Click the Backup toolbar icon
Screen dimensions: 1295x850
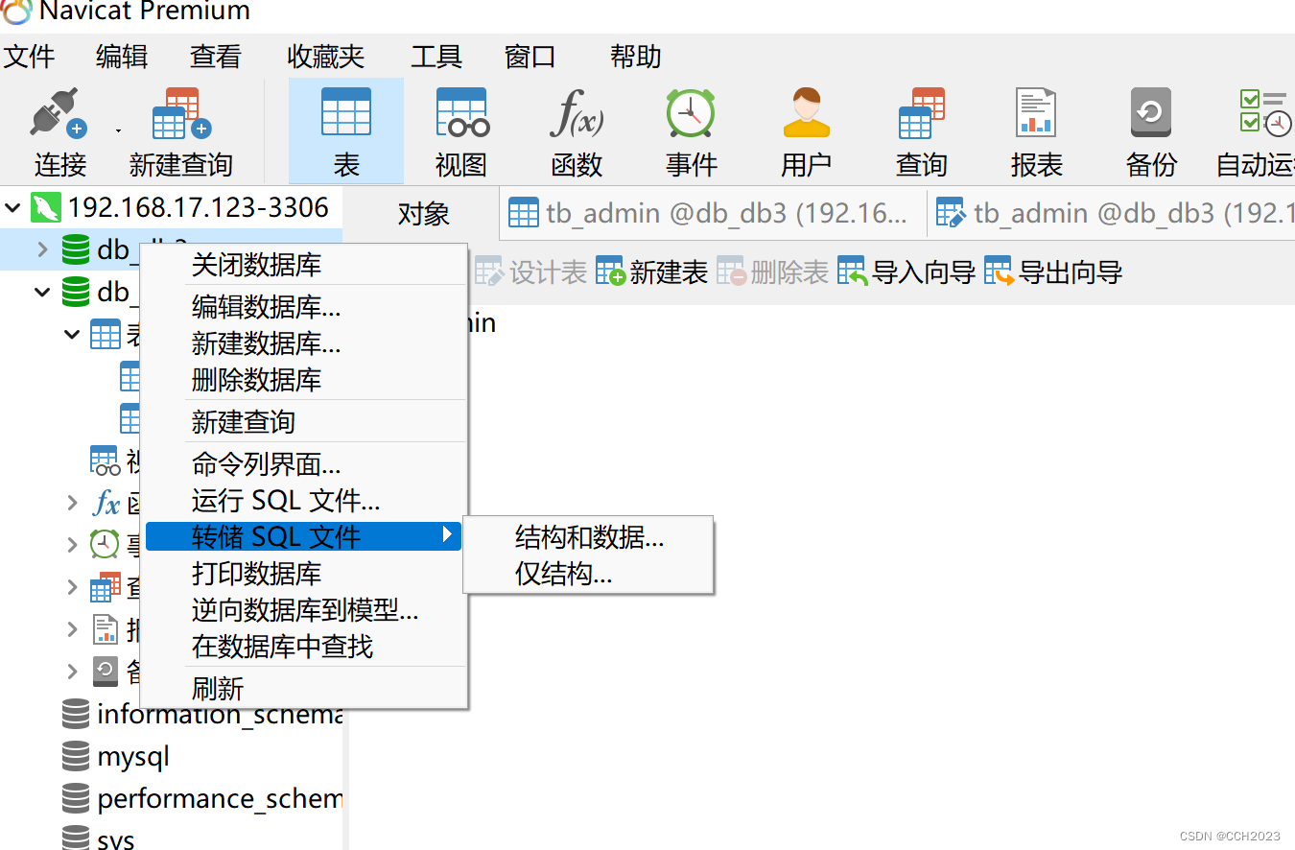coord(1151,112)
